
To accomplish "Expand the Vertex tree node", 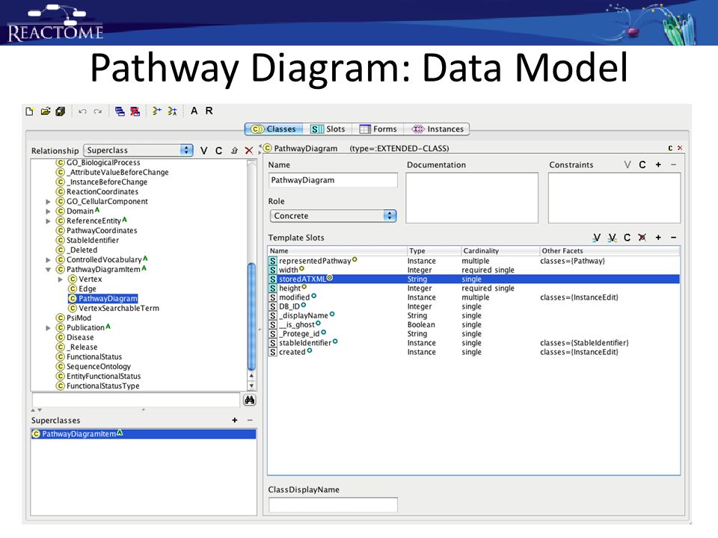I will pos(60,279).
